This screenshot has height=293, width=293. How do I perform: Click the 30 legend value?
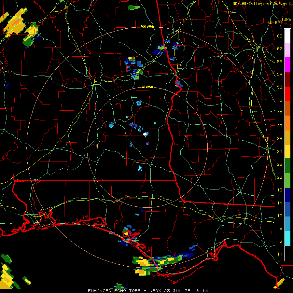pos(280,151)
